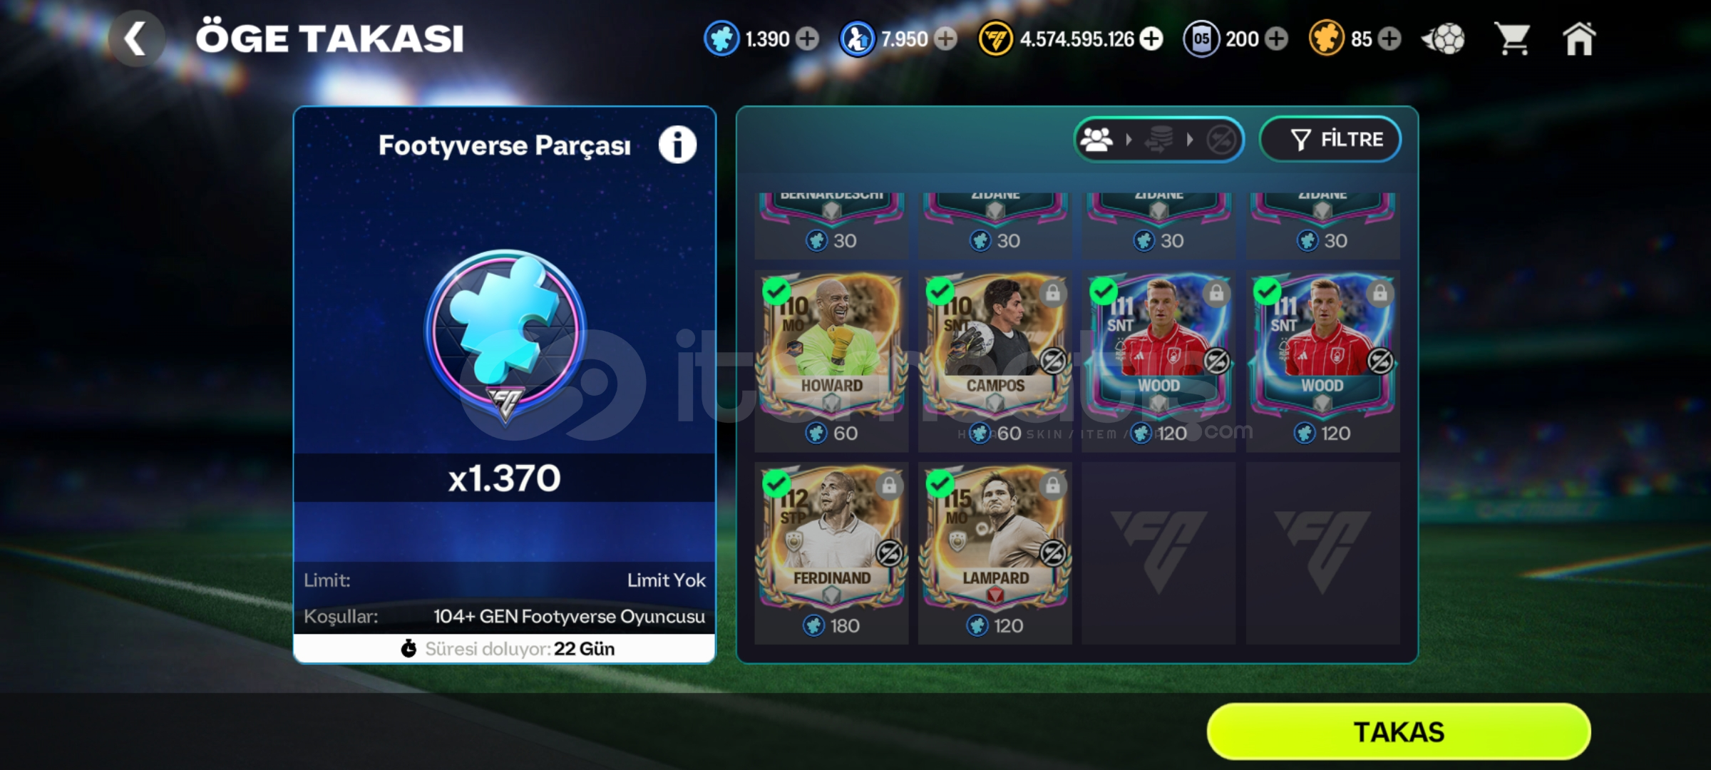The image size is (1711, 770).
Task: Add gems with plus beside 85
Action: (x=1389, y=39)
